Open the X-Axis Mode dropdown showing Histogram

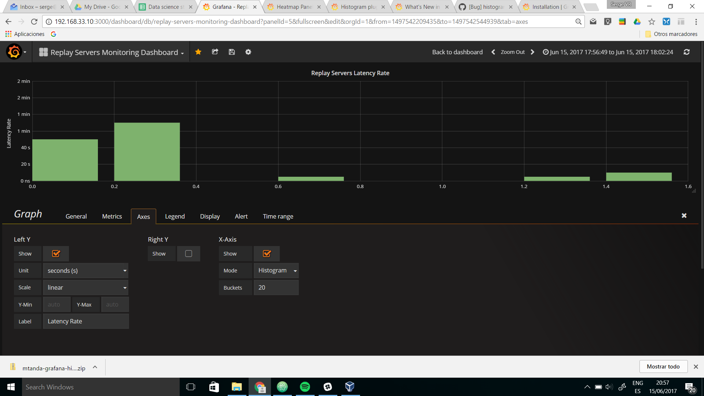coord(276,270)
